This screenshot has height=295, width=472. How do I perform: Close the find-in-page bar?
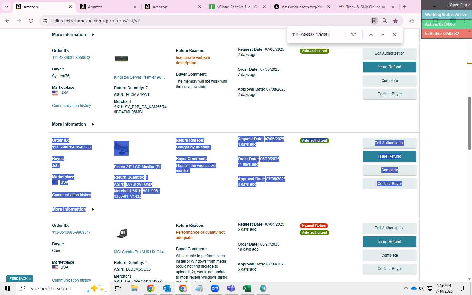tap(395, 35)
